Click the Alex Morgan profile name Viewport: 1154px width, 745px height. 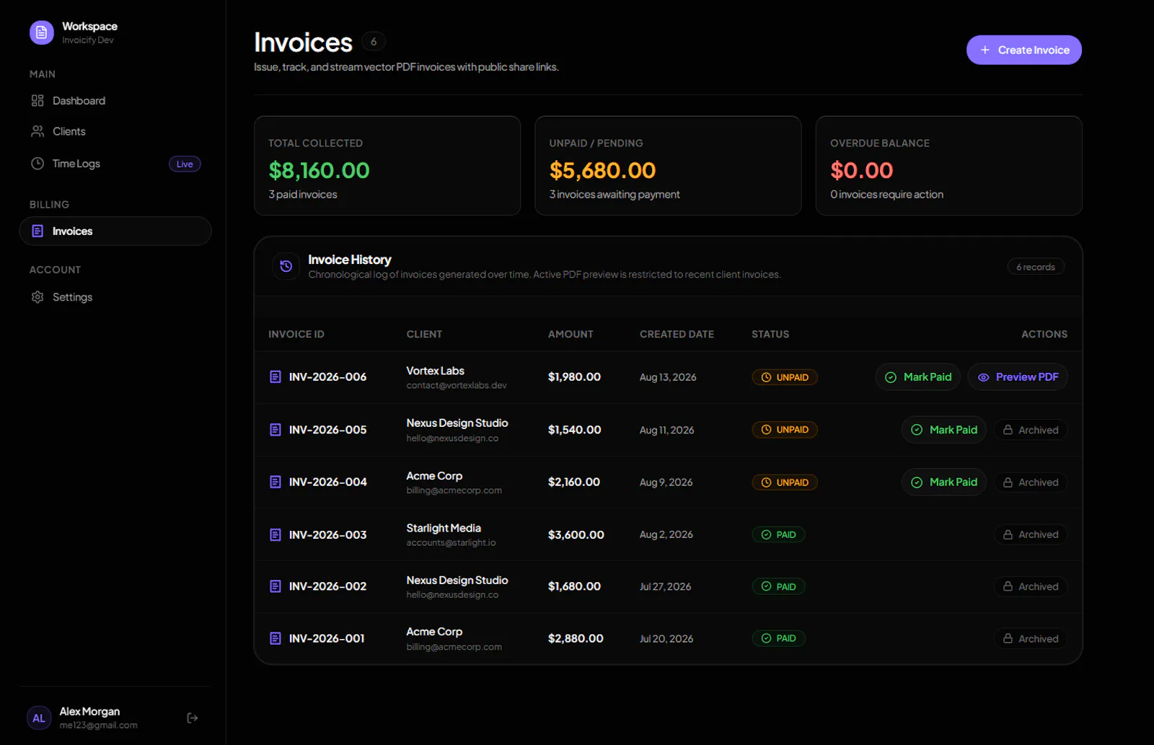tap(89, 712)
